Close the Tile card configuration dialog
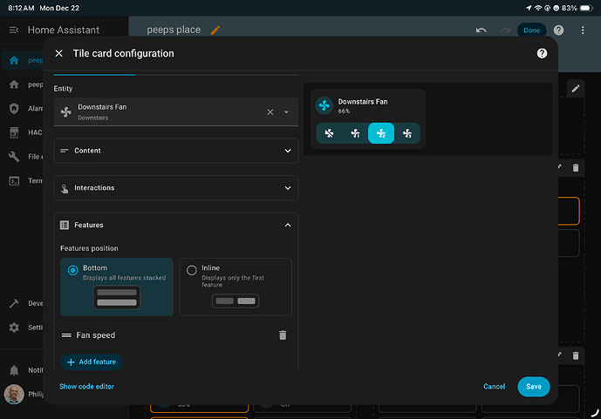601x419 pixels. click(58, 53)
